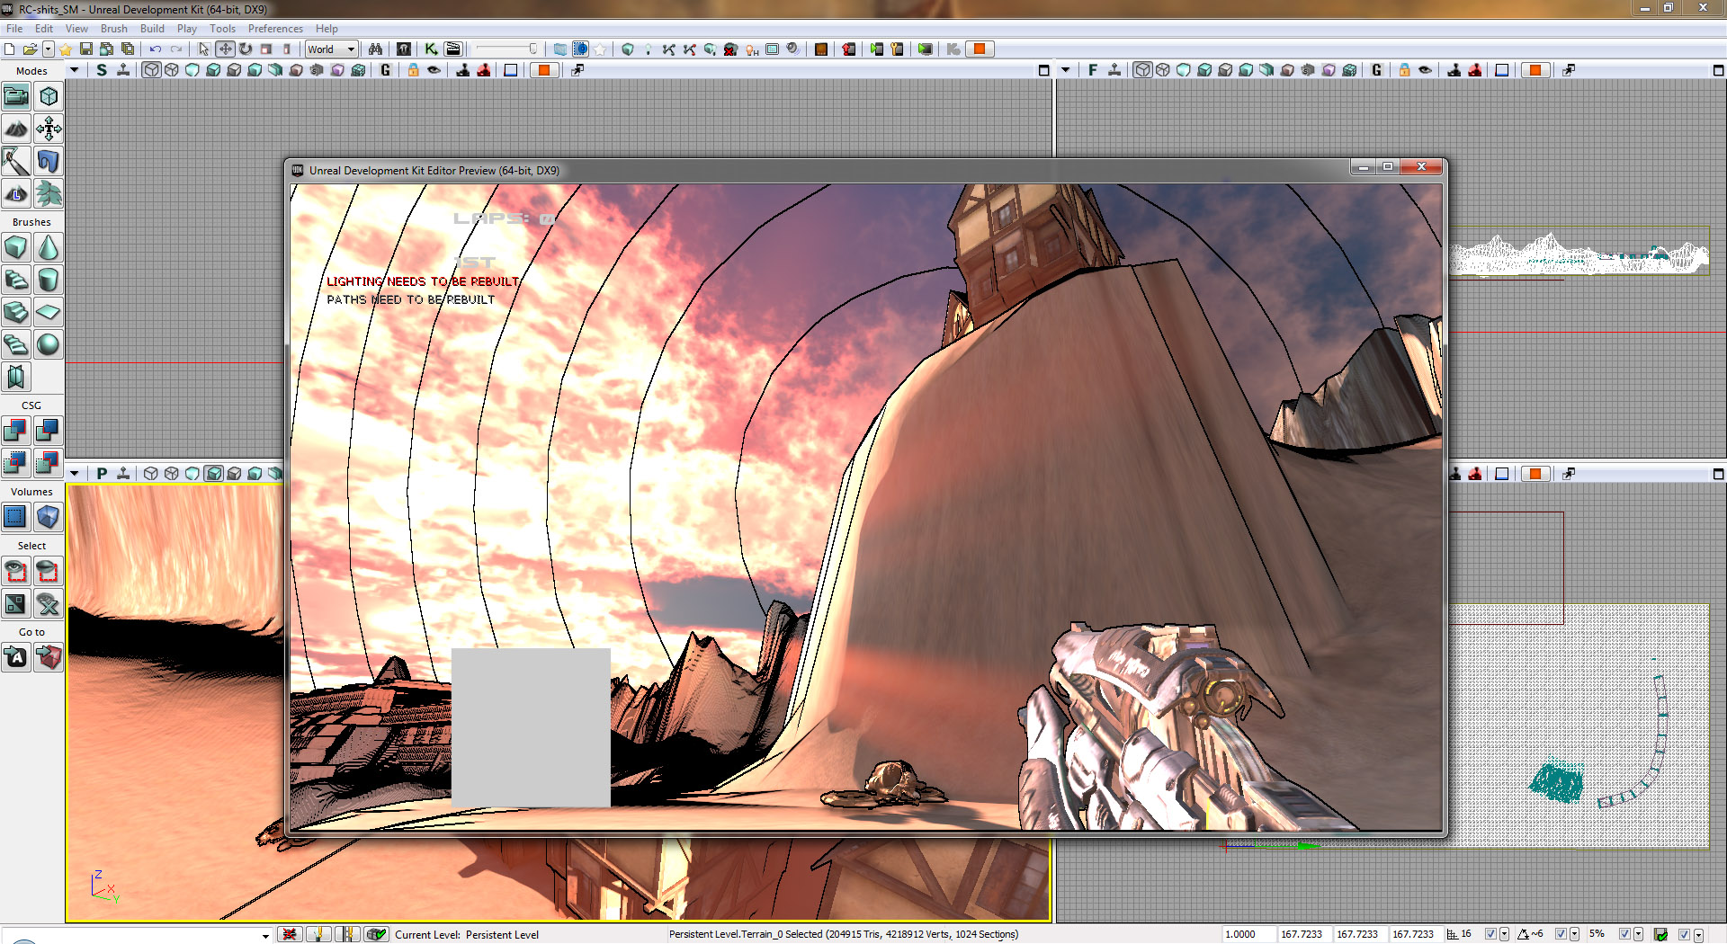The image size is (1727, 944).
Task: Choose the Cube brush builder
Action: 16,247
